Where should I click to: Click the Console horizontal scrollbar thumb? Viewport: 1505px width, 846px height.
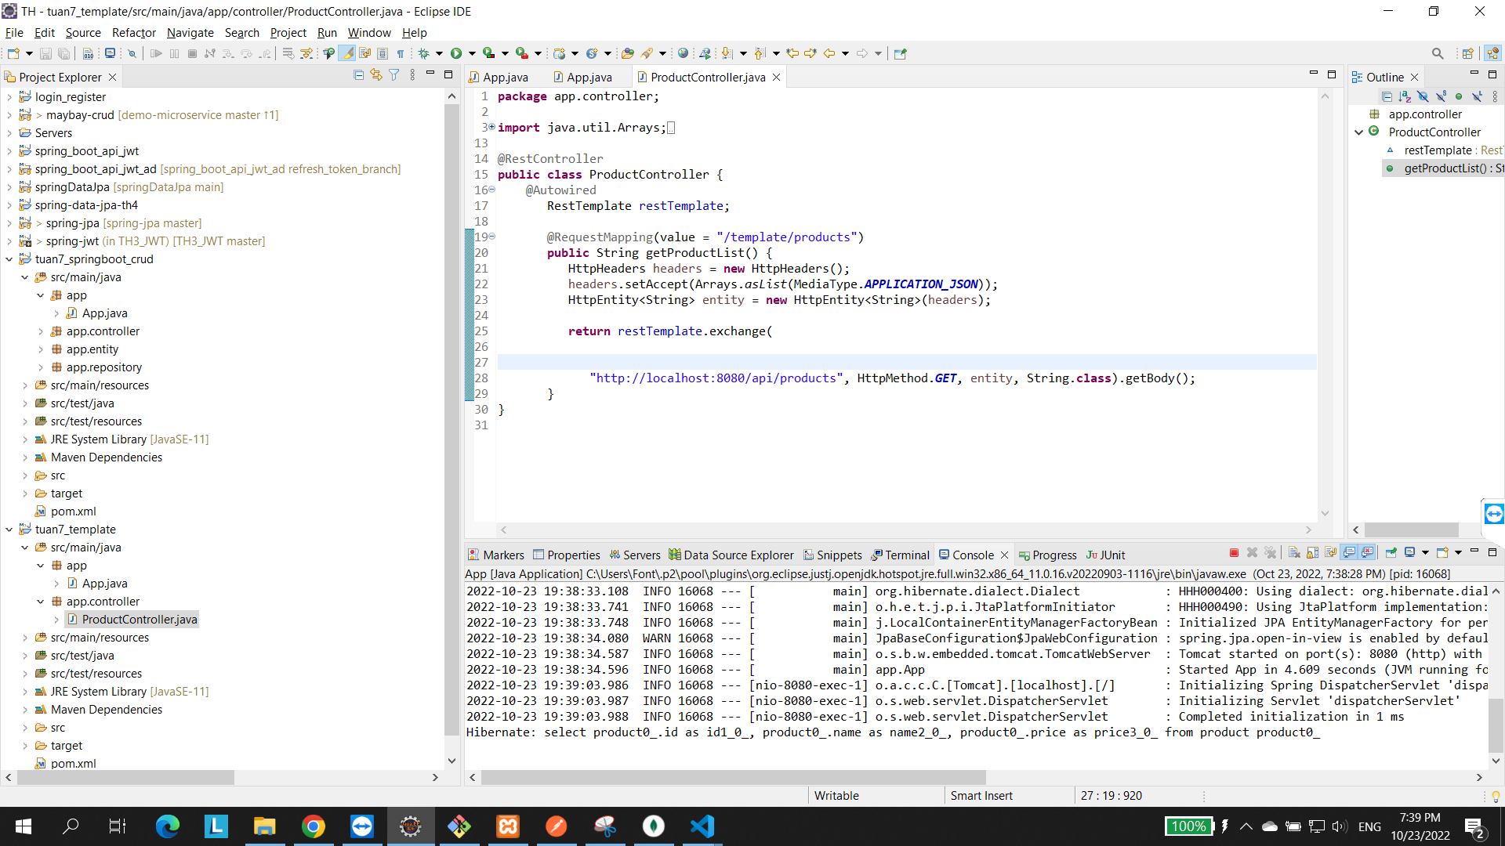click(x=733, y=778)
